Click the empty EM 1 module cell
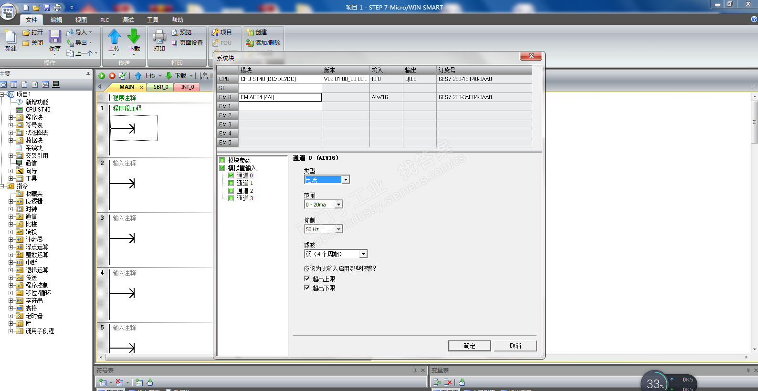The width and height of the screenshot is (758, 391). coord(280,106)
